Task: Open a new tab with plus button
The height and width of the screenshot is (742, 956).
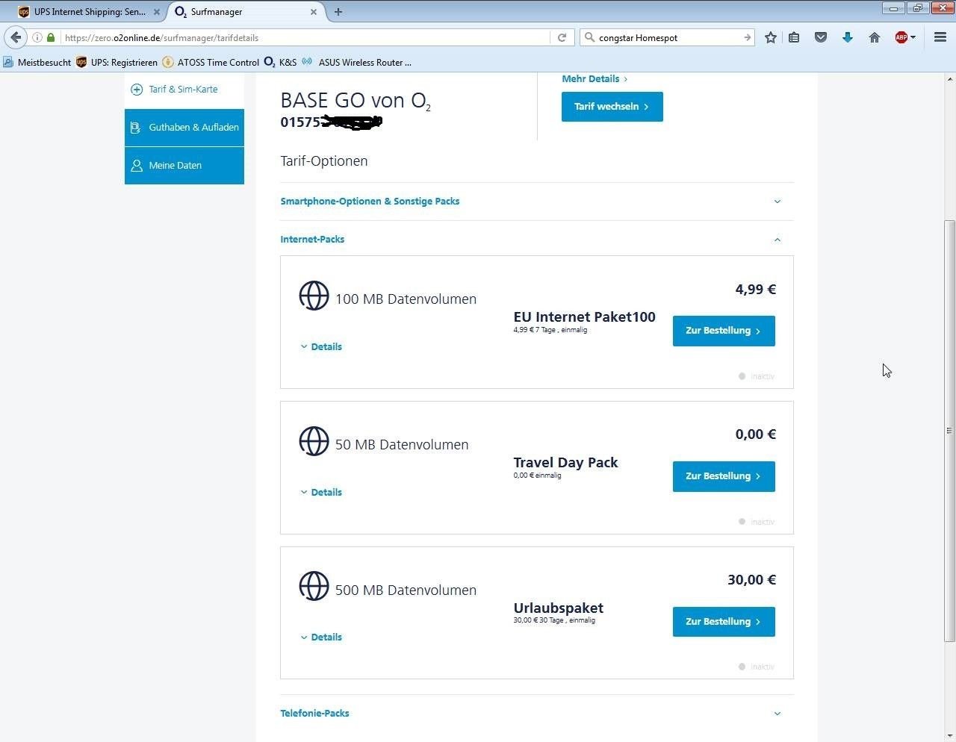Action: [x=338, y=12]
